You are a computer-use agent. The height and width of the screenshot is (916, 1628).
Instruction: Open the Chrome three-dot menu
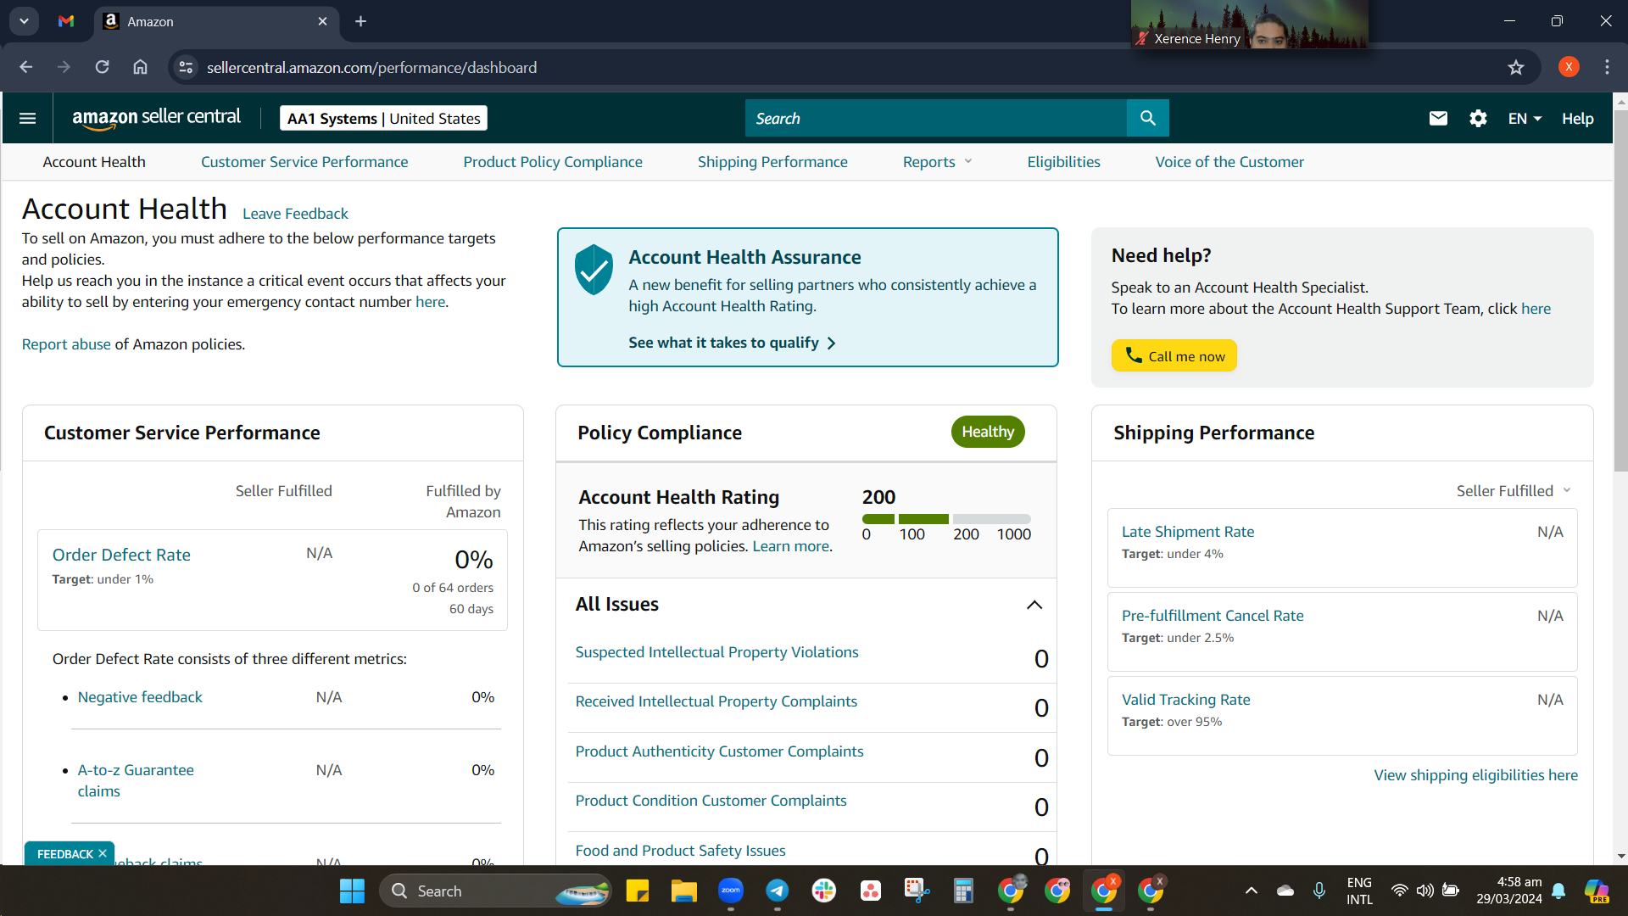point(1607,67)
